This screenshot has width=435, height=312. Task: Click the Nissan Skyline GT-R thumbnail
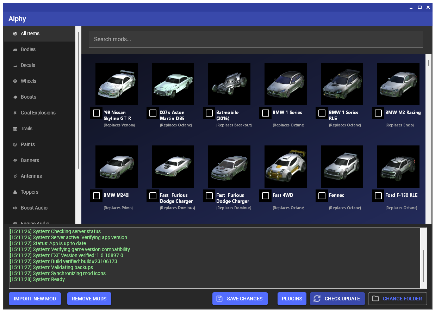click(x=117, y=84)
